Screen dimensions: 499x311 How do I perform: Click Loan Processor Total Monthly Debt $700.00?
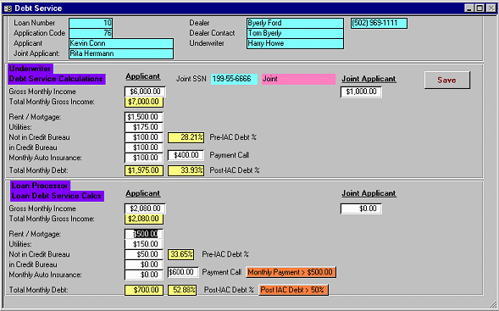click(144, 290)
